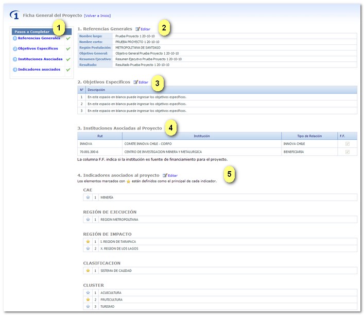Select the Resumen Ejecutivo value text

(148, 59)
